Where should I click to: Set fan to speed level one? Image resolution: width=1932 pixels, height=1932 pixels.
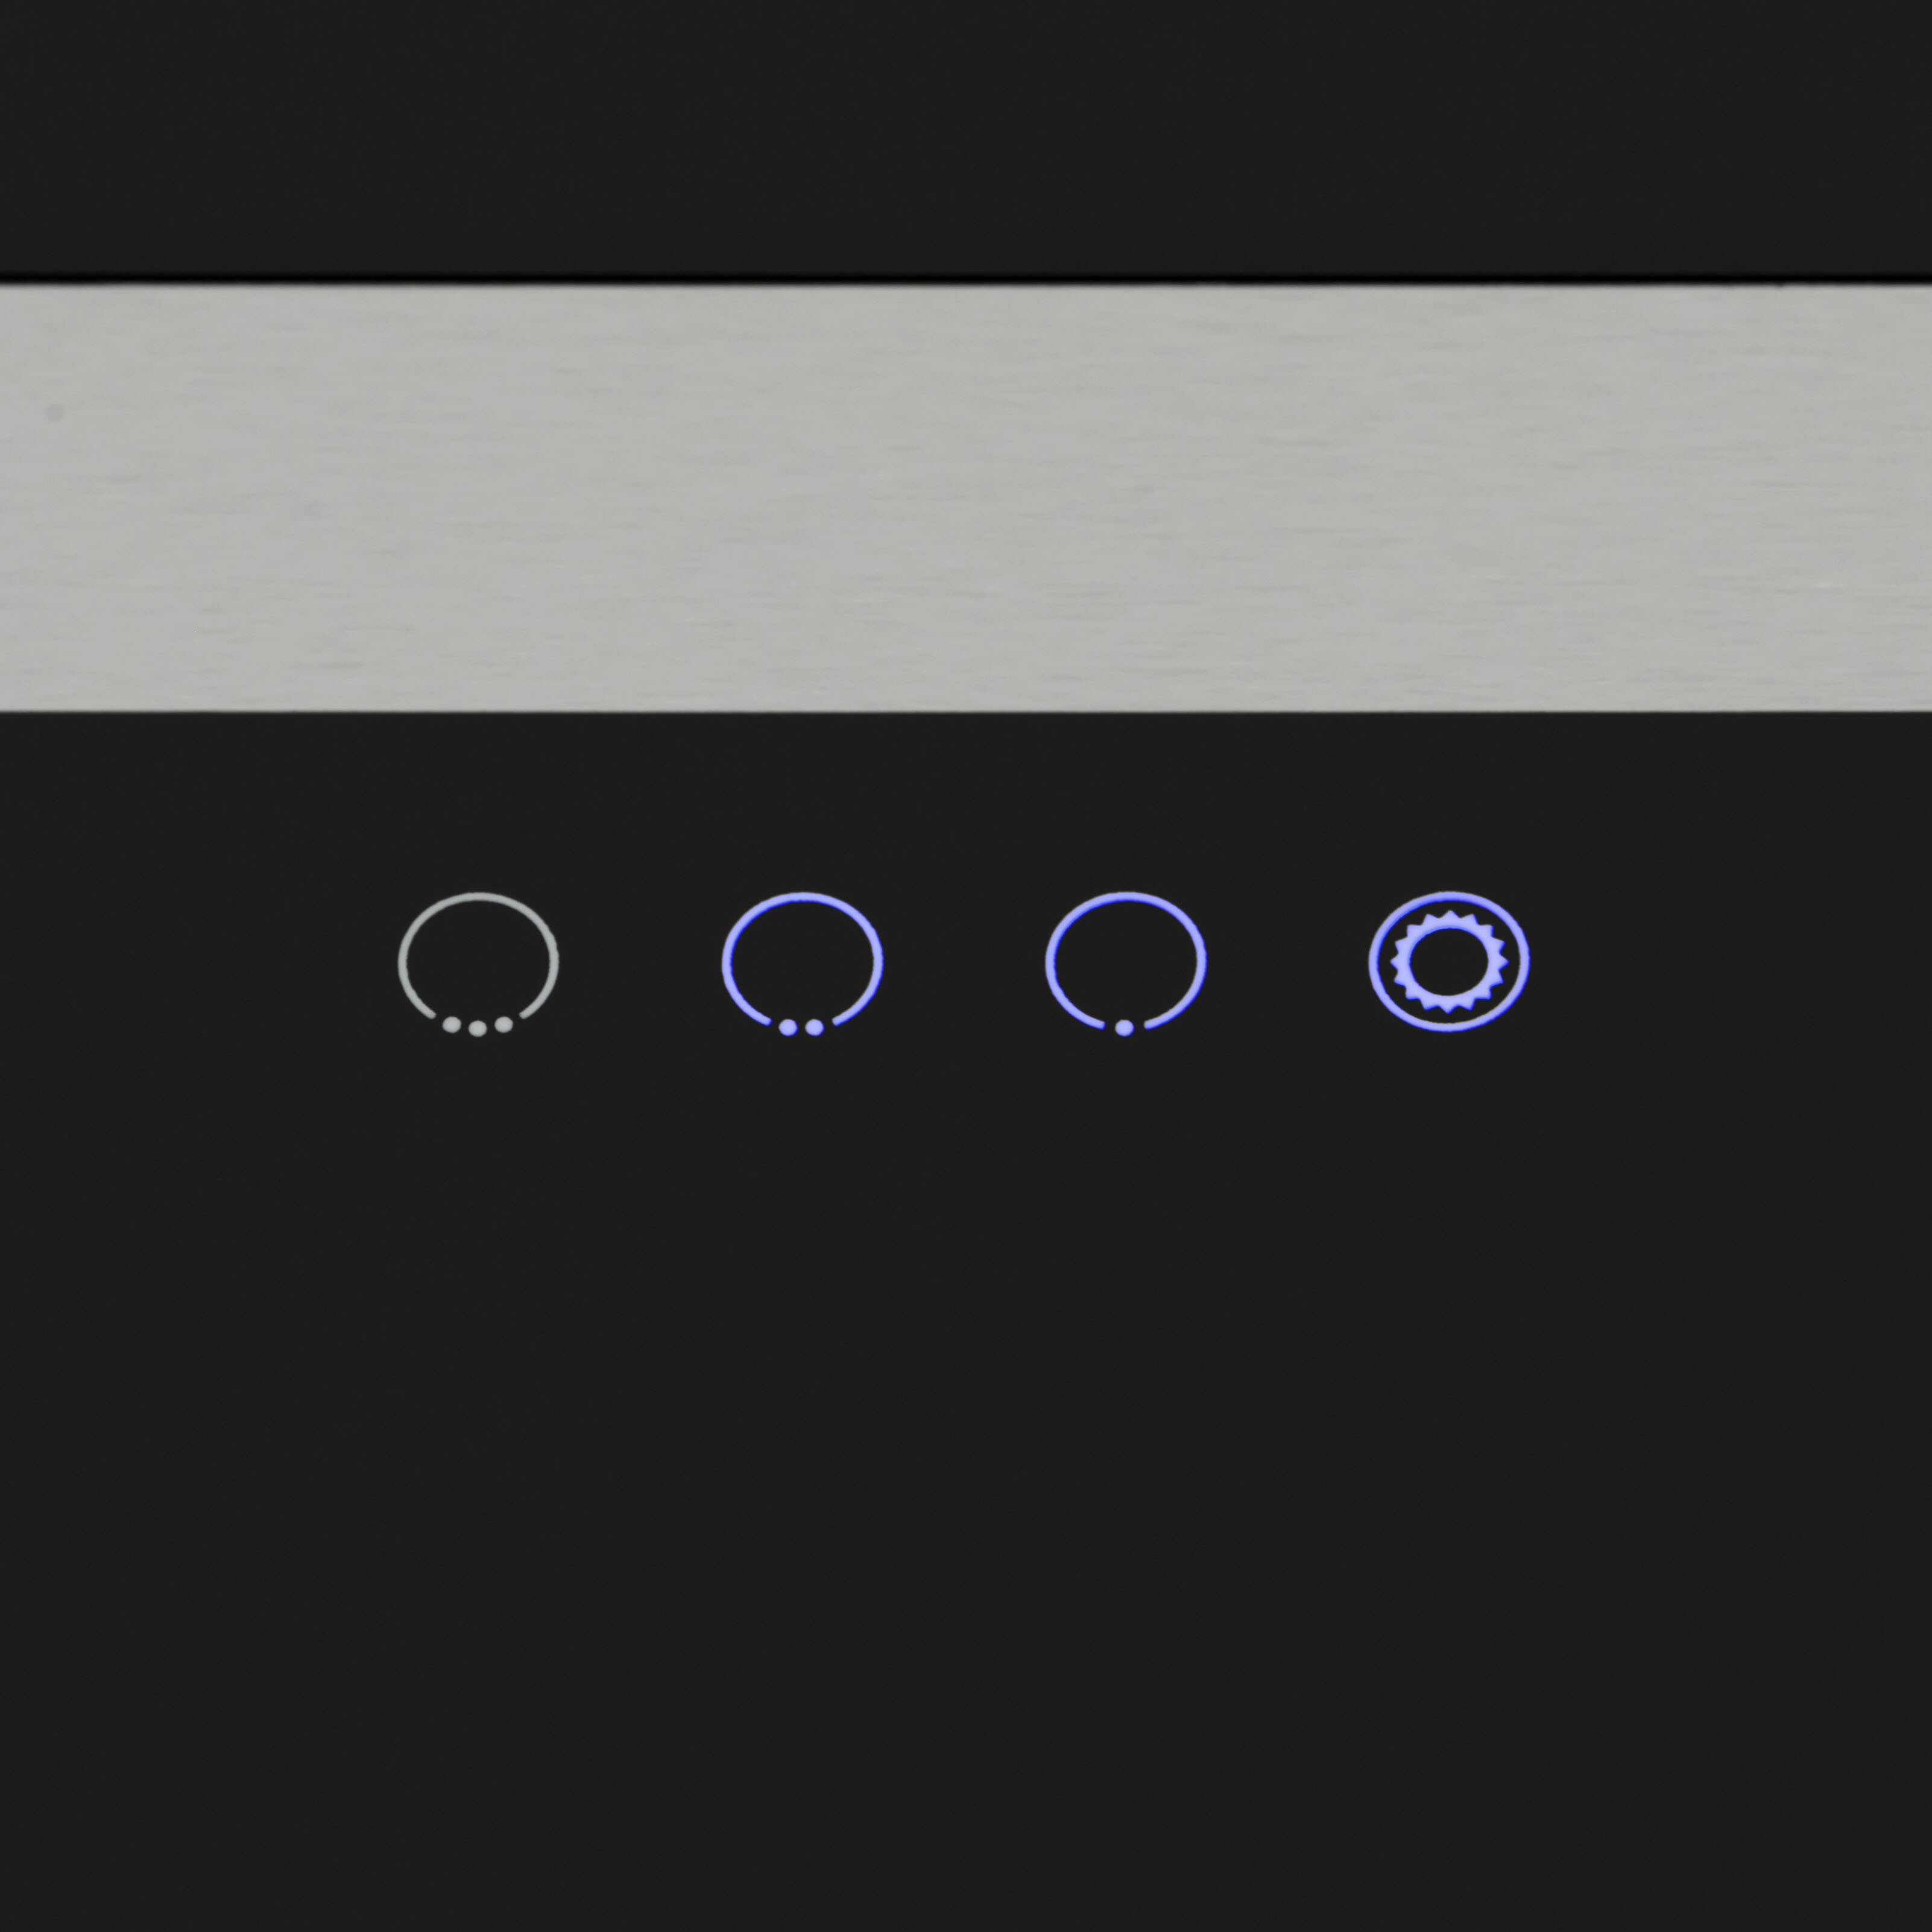(1125, 964)
